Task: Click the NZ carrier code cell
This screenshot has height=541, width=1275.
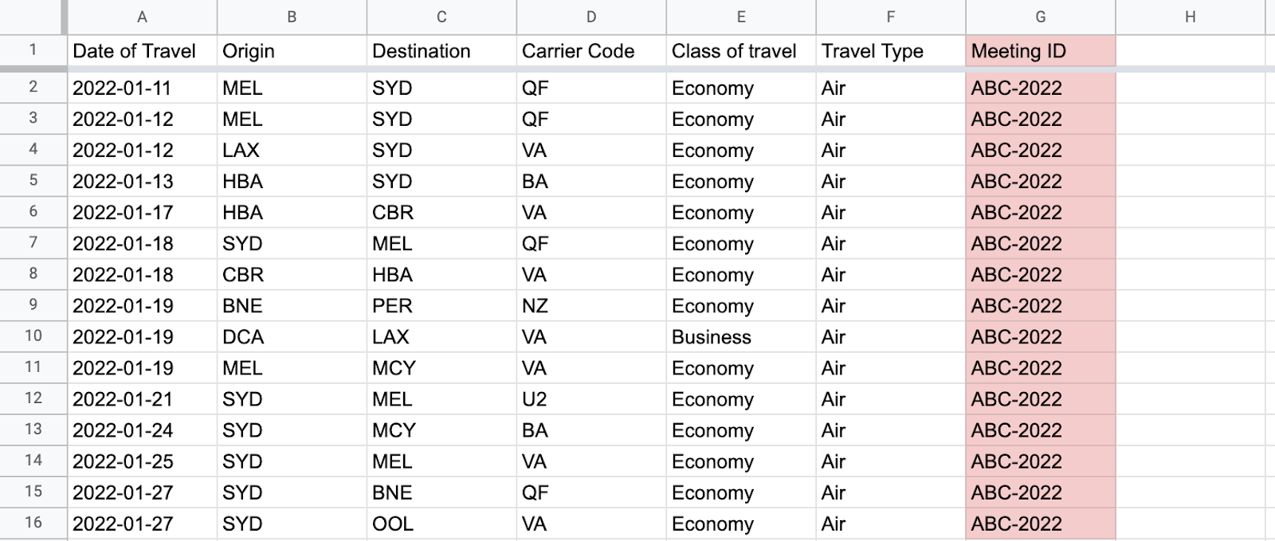Action: 591,306
